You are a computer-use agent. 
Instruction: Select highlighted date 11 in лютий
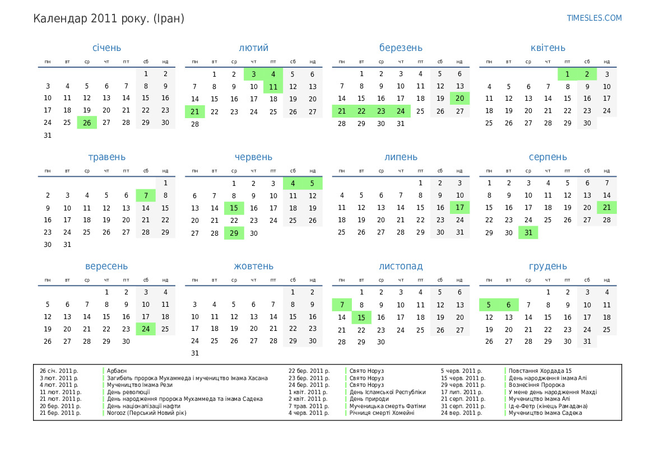click(273, 87)
